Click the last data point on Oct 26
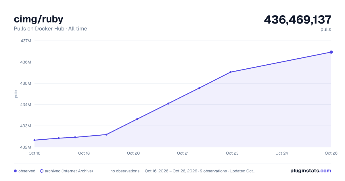The width and height of the screenshot is (345, 181). point(331,52)
